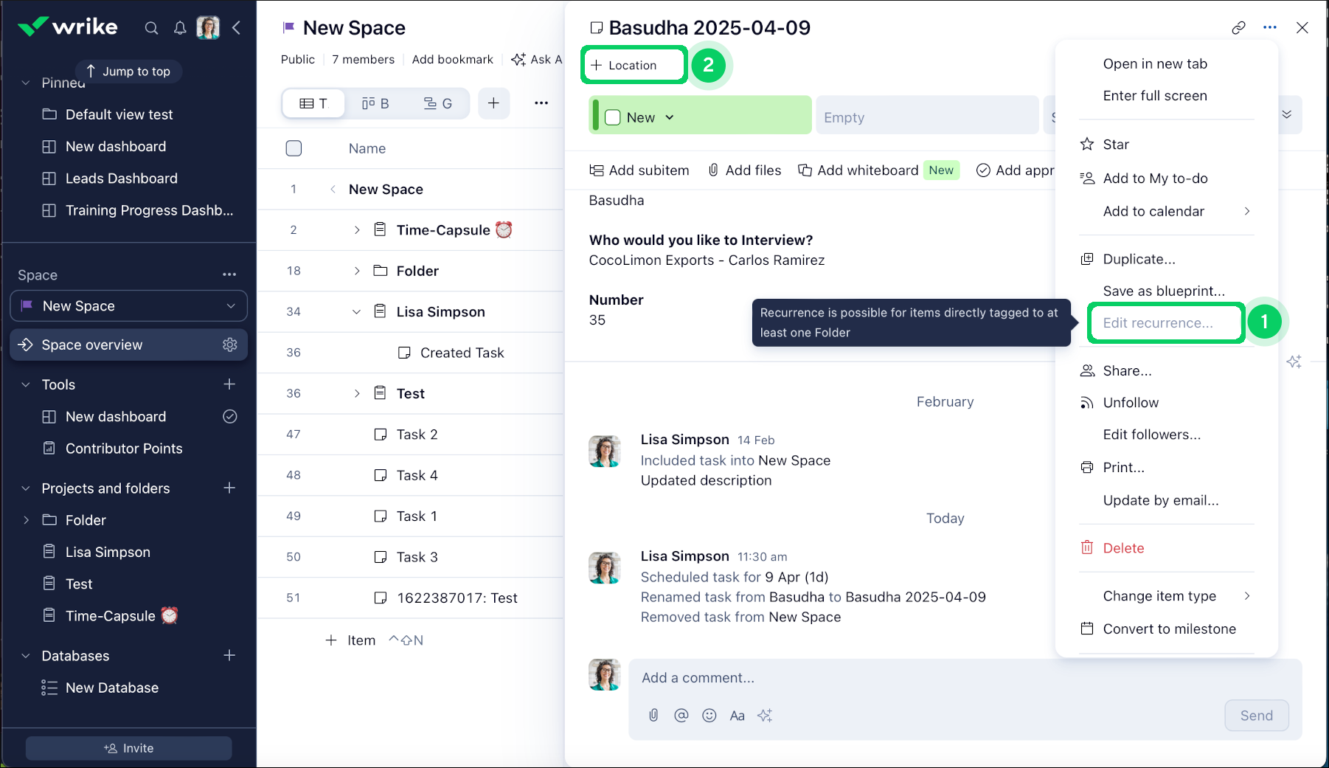Click the Wrike logo

pos(68,27)
